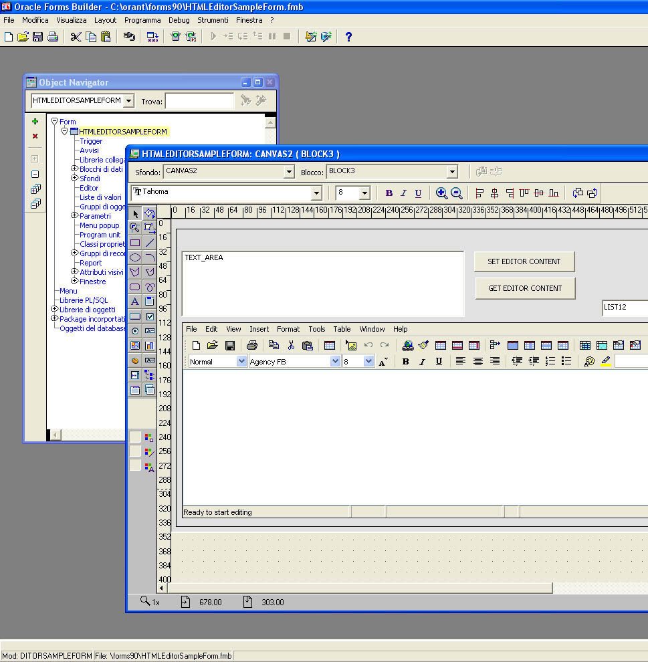The width and height of the screenshot is (648, 662).
Task: Open the HTMLEDITORSAMPLEFORM dropdown in Object Navigator
Action: pos(129,101)
